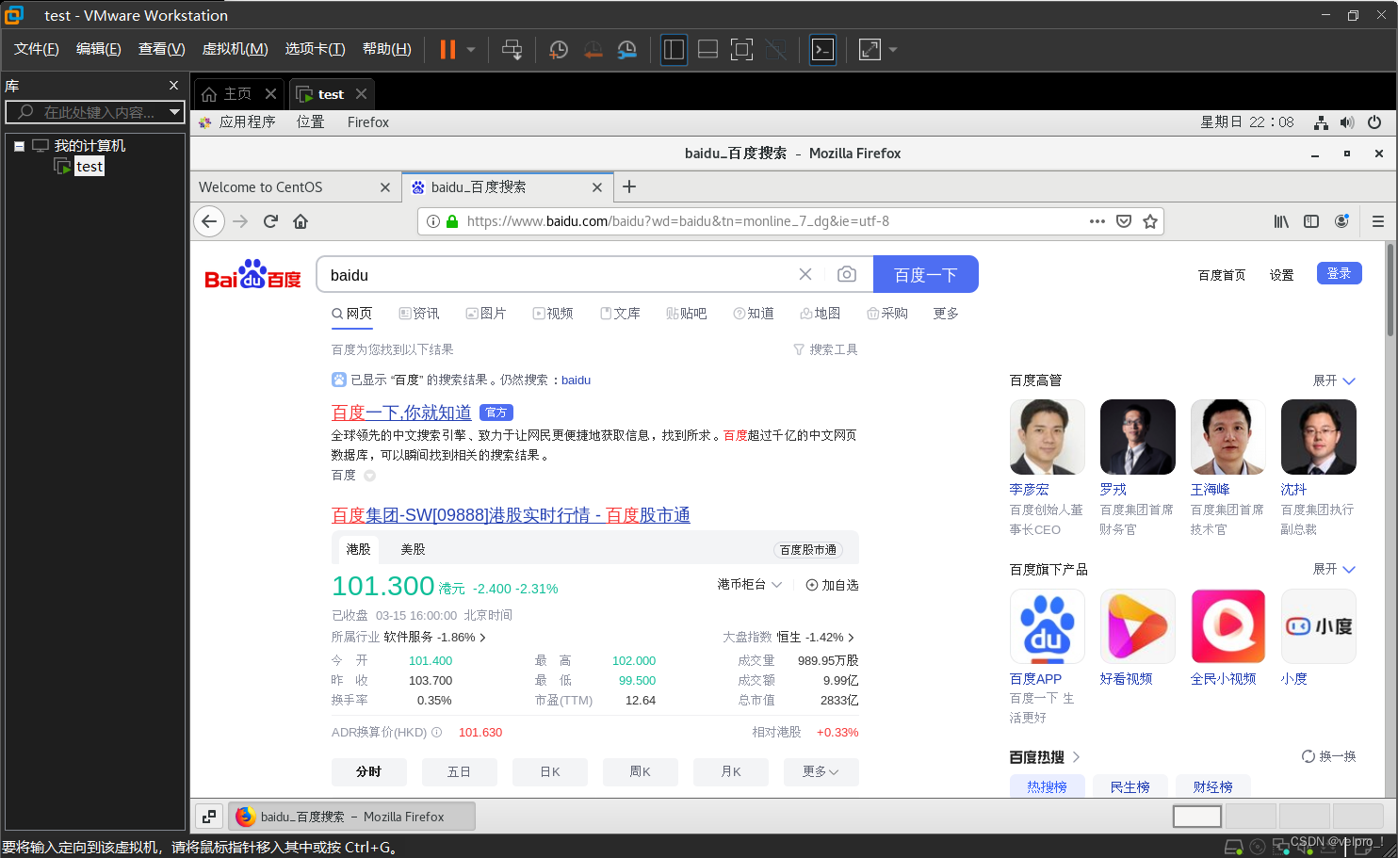
Task: Go back to the previous page
Action: pos(209,221)
